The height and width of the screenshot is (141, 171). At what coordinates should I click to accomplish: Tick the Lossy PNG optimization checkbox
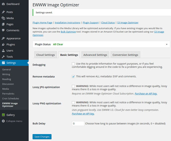click(x=73, y=103)
